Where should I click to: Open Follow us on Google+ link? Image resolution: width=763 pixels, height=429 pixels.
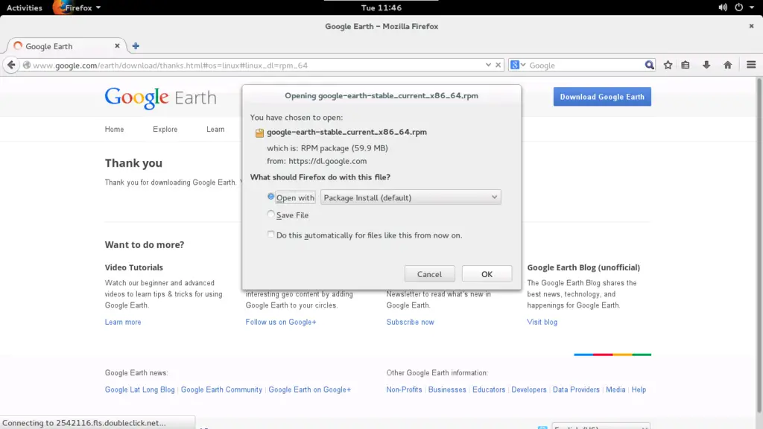281,322
